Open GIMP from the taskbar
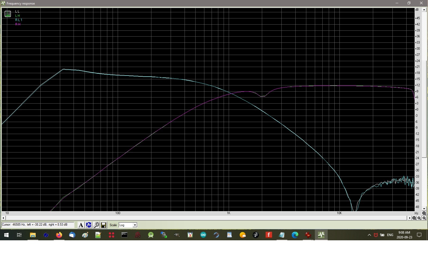 point(177,235)
